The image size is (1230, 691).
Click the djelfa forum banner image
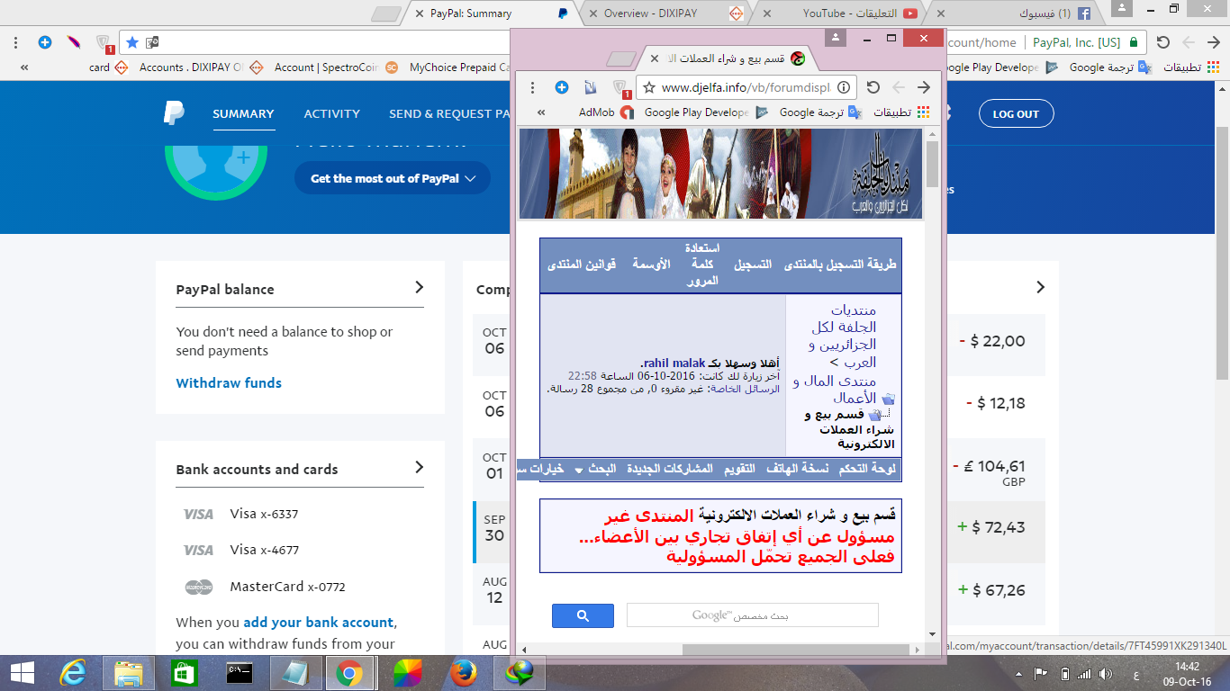pyautogui.click(x=720, y=174)
